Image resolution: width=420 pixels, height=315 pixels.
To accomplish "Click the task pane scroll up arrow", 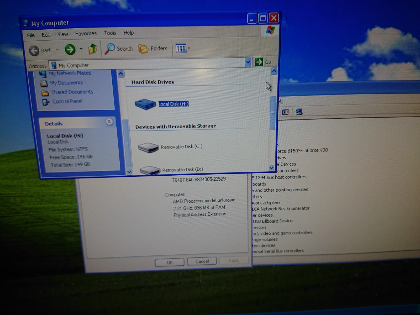I will click(x=121, y=74).
